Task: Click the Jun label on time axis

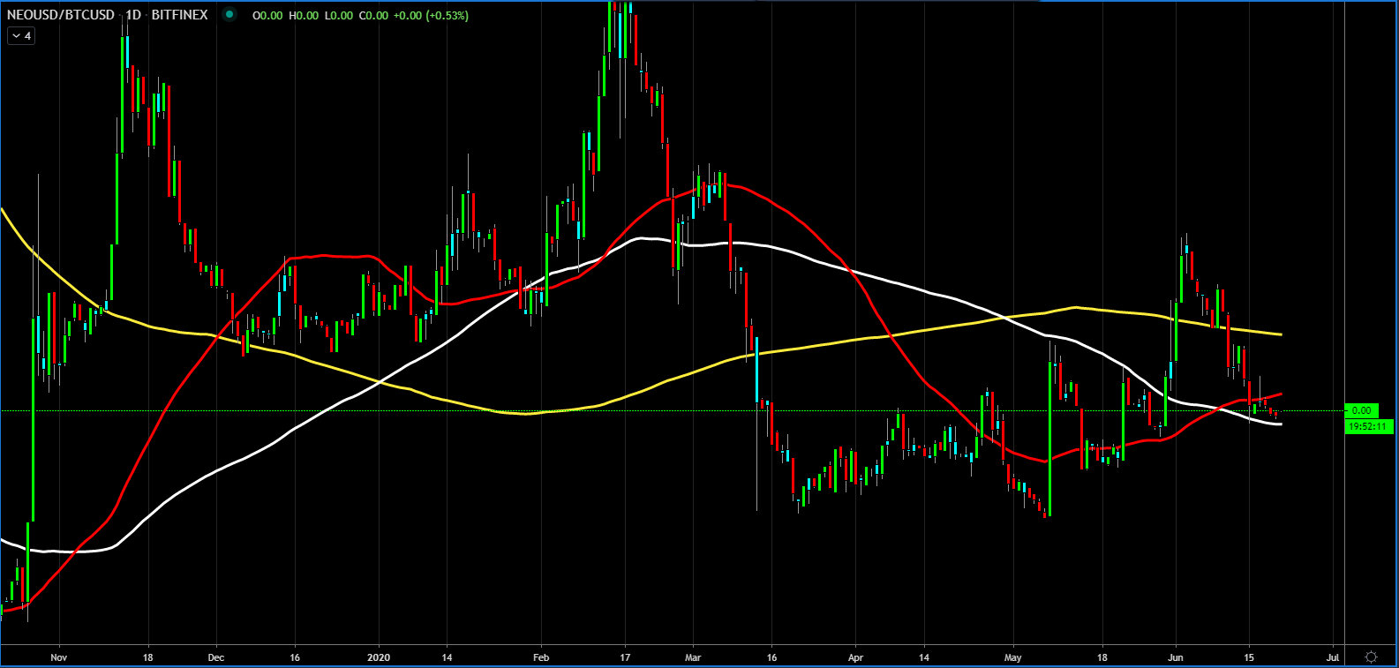Action: coord(1175,657)
